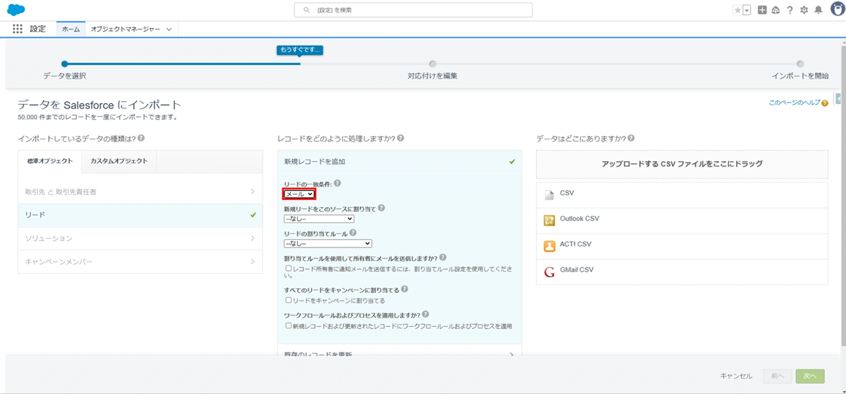
Task: Click help icon beside すべてのリードをキャンペーンに割り当てる
Action: point(404,289)
